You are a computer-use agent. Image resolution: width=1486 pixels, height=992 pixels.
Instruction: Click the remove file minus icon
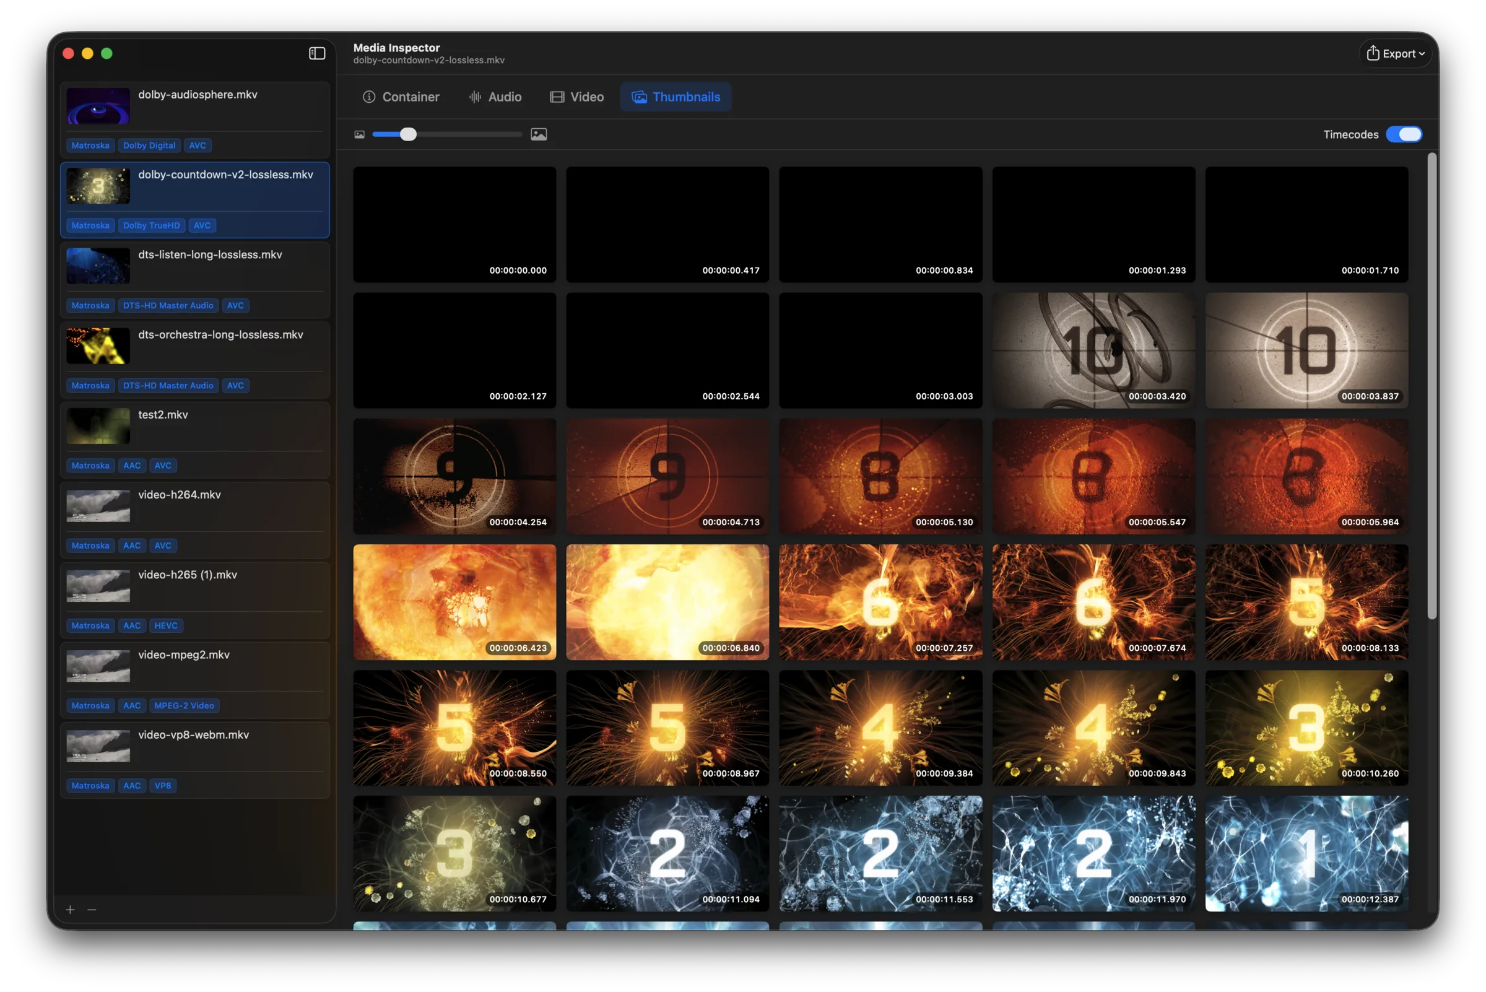92,910
